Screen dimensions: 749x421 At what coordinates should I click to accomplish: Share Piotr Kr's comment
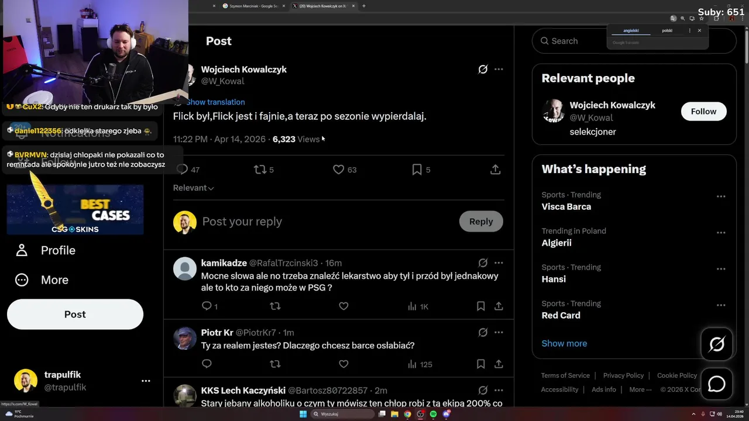click(x=499, y=364)
